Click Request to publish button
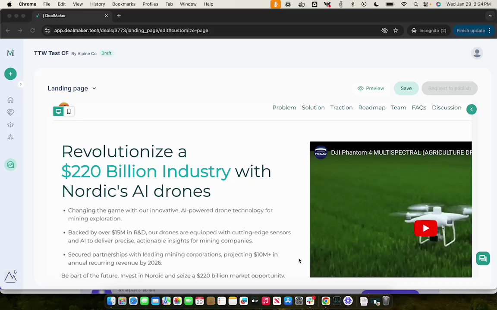 [x=449, y=88]
